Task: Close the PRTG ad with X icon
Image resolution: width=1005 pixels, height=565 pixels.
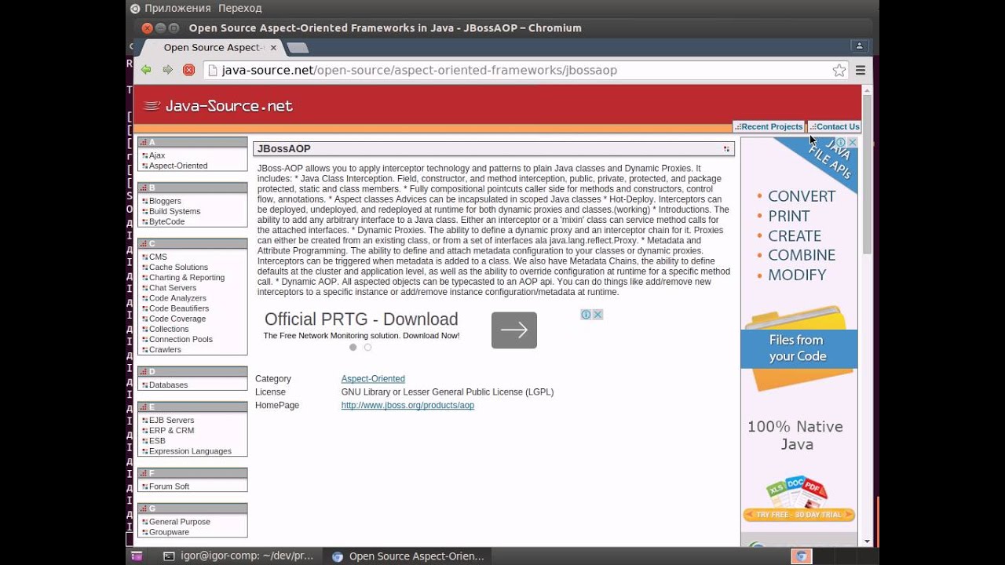Action: (598, 314)
